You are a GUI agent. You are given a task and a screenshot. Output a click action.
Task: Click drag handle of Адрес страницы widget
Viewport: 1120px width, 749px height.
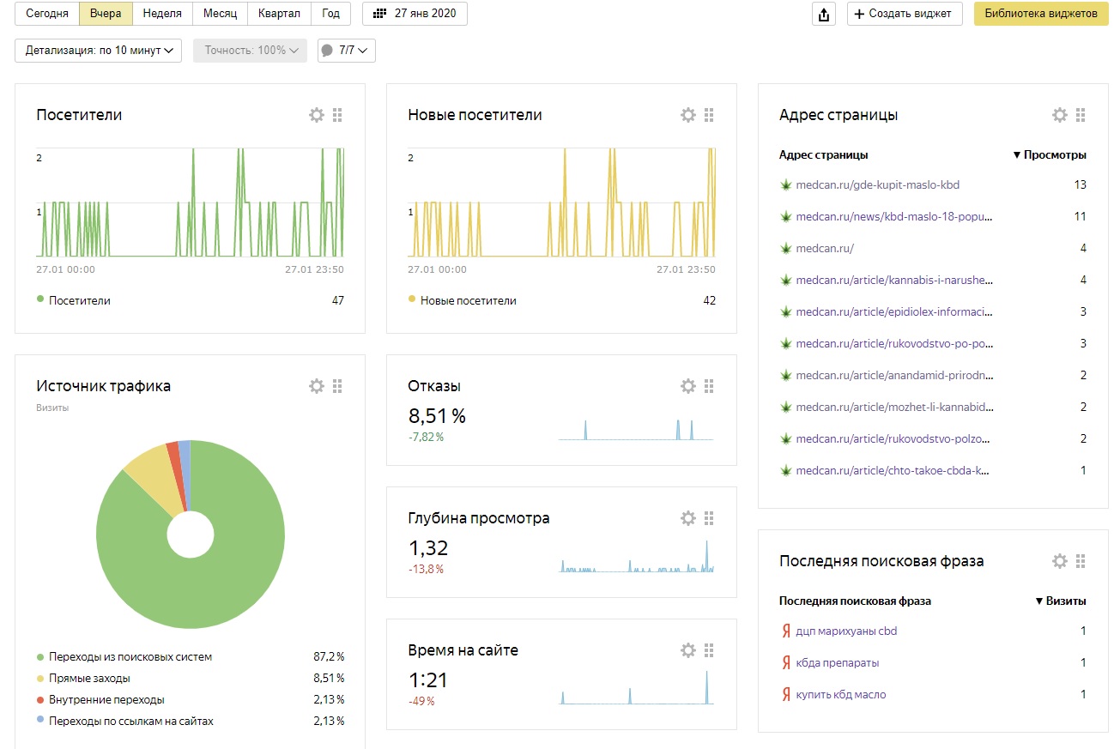[1081, 115]
